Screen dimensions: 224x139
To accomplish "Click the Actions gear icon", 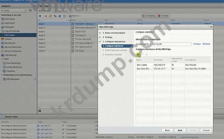I will point(70,16).
